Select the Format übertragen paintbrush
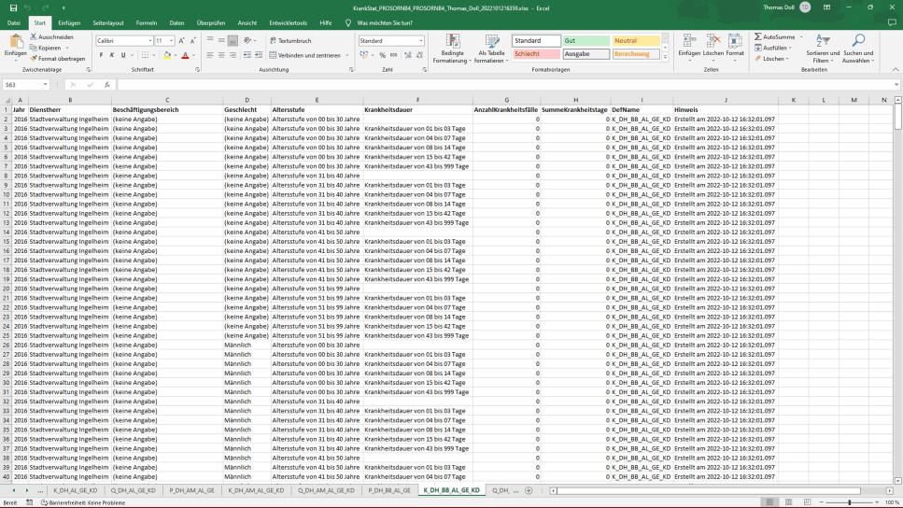903x508 pixels. click(x=33, y=58)
